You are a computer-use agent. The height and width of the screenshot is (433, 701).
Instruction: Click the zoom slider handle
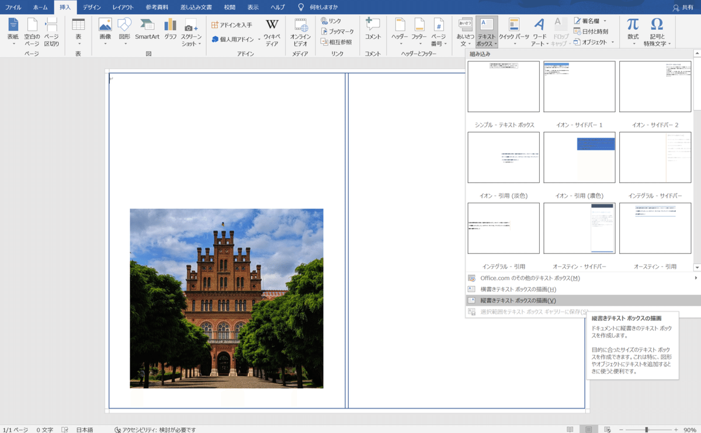coord(647,429)
